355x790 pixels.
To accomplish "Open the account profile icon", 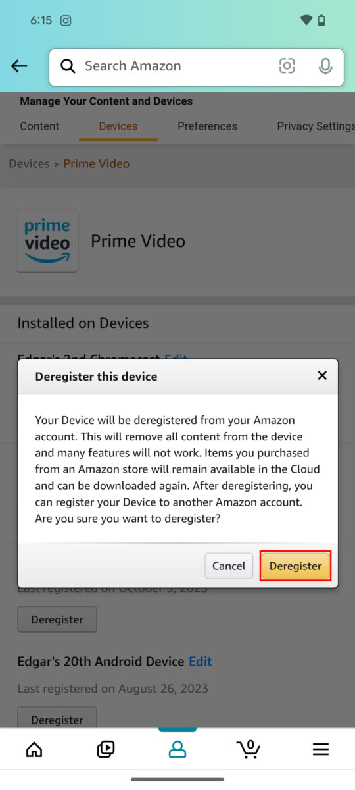I will [x=177, y=749].
